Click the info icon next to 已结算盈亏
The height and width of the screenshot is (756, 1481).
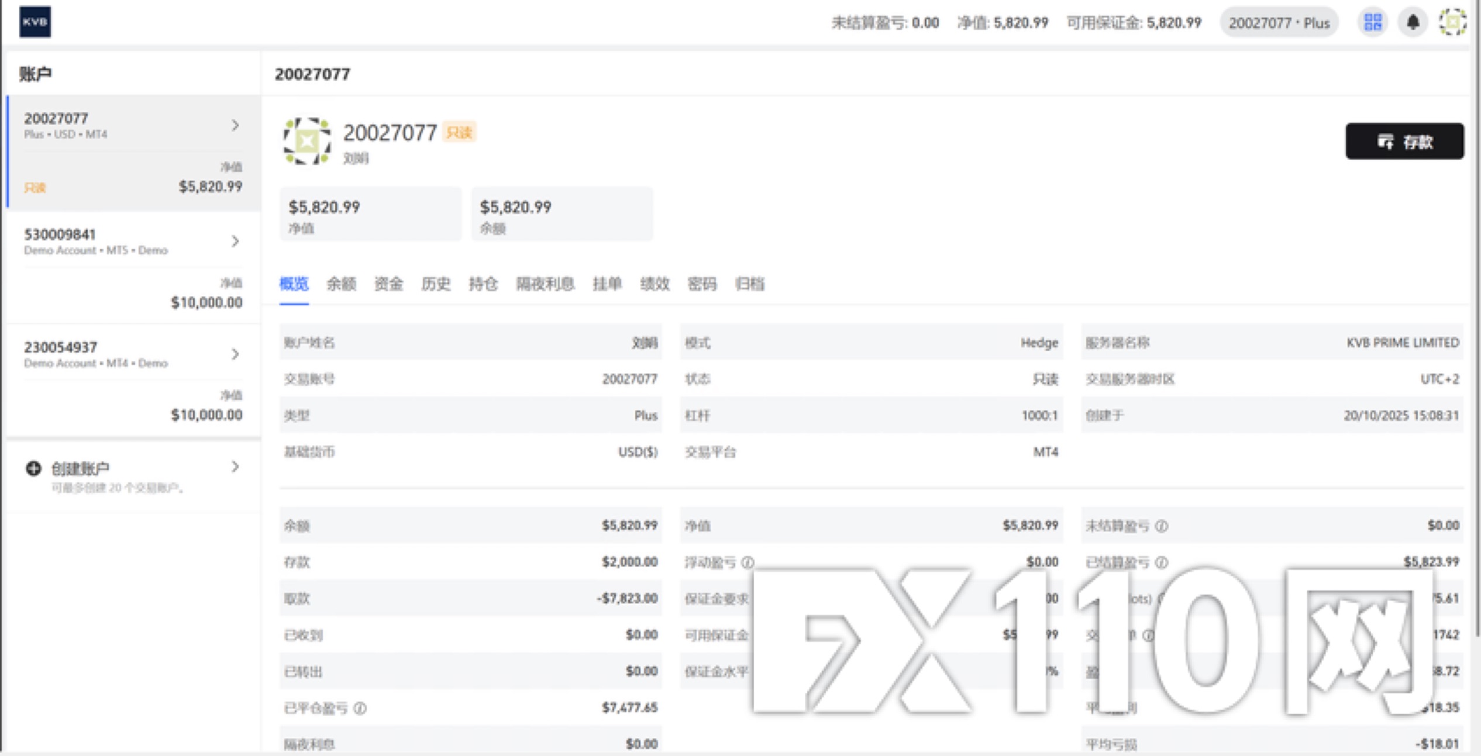tap(1162, 562)
